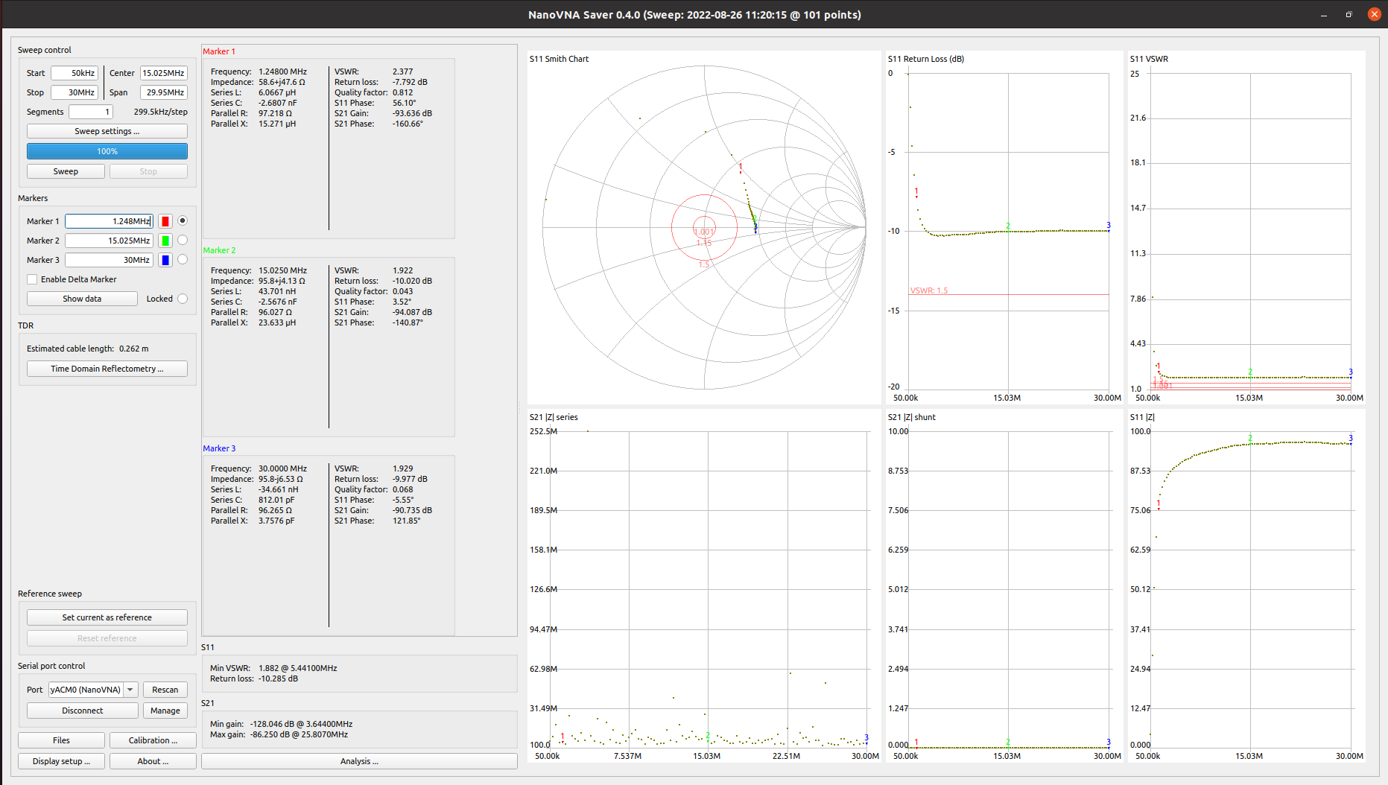Click the red Marker 1 color swatch
1388x785 pixels.
[x=165, y=221]
